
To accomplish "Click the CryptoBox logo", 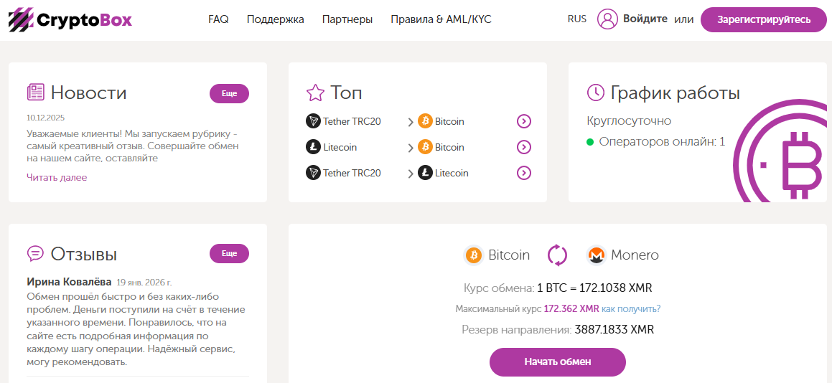I will pyautogui.click(x=70, y=19).
